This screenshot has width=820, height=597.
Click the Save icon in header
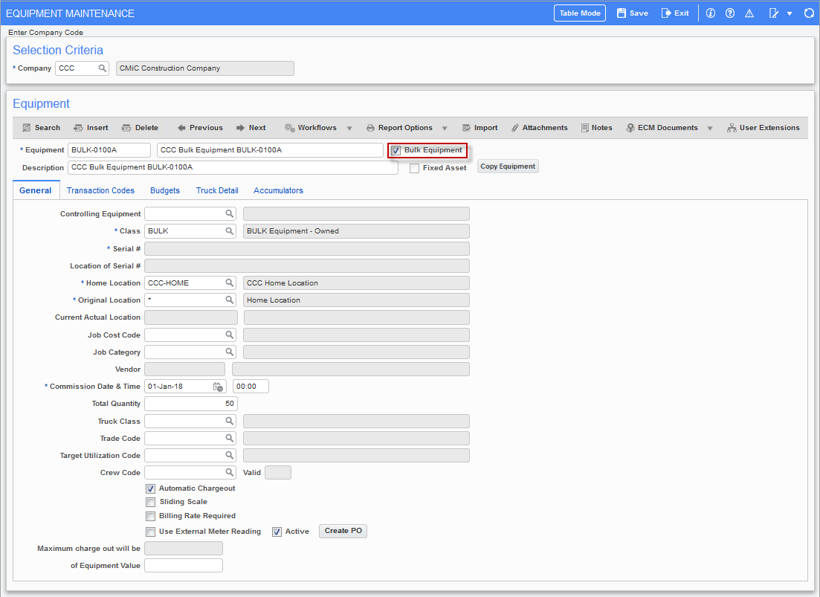pyautogui.click(x=622, y=13)
